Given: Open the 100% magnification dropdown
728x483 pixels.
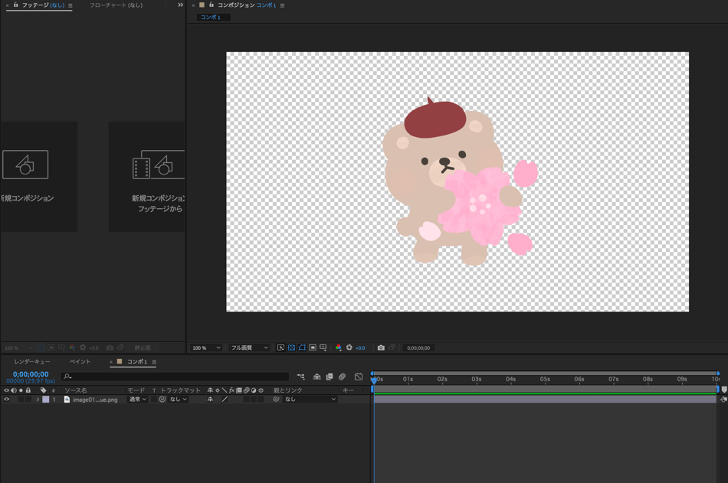Looking at the screenshot, I should 206,348.
